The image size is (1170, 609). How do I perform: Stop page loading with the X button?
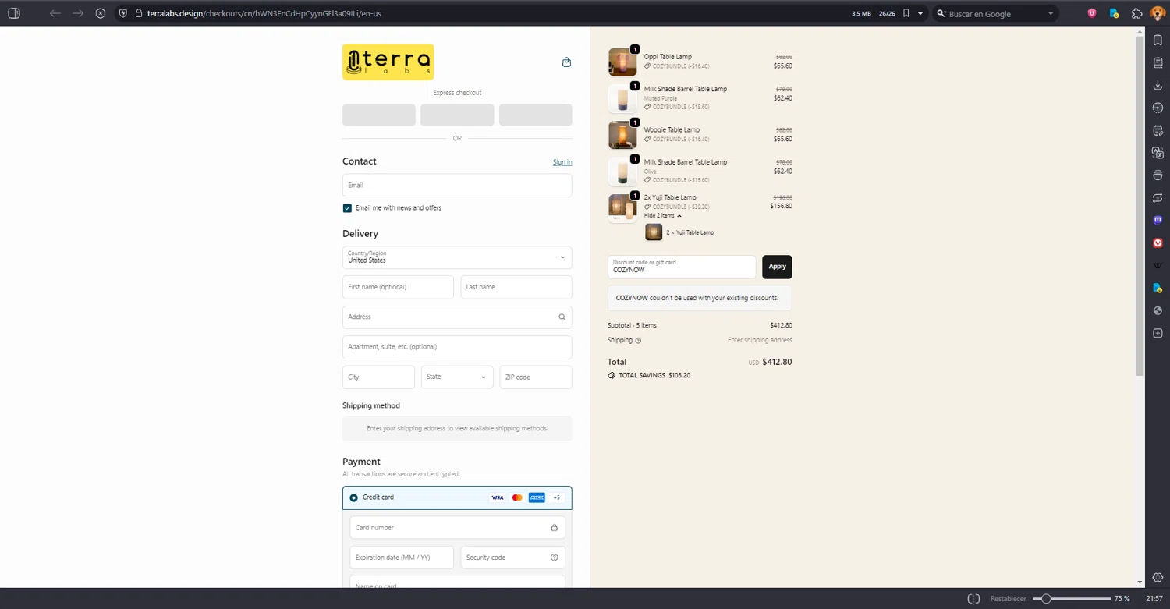click(x=101, y=13)
